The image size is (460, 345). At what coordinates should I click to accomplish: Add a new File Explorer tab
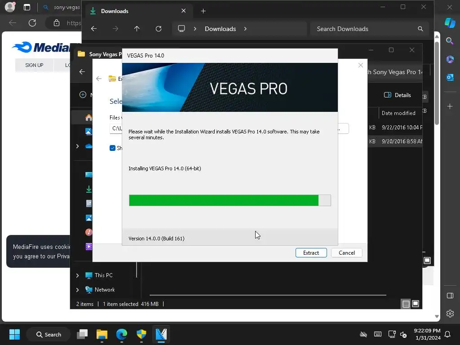[x=203, y=11]
